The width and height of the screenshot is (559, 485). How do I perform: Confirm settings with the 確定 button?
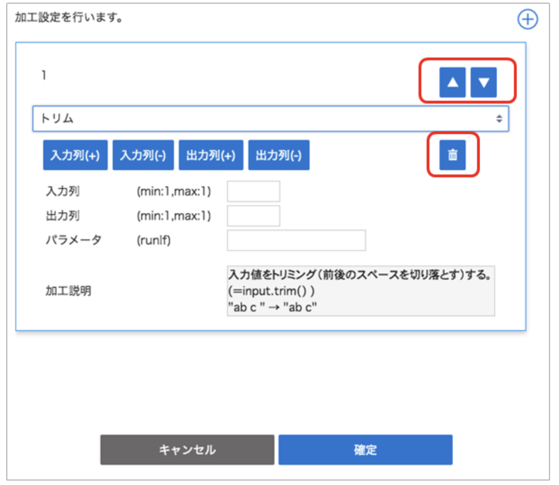[365, 449]
